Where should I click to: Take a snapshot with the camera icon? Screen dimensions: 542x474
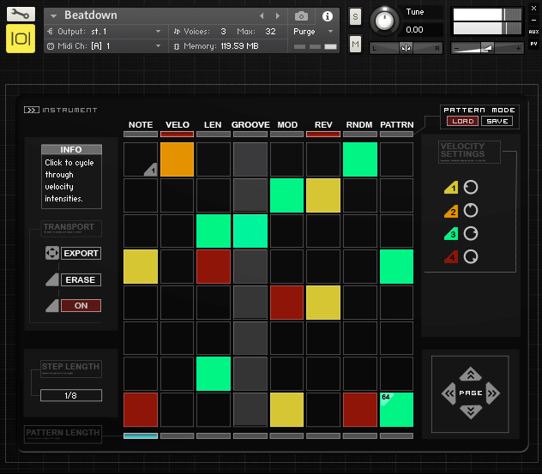click(301, 16)
